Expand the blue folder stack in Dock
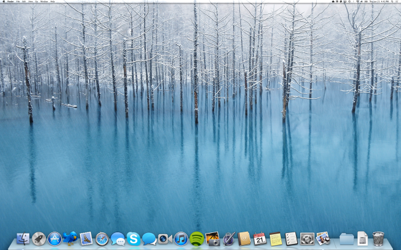Viewport: 401px width, 250px height. pos(347,238)
